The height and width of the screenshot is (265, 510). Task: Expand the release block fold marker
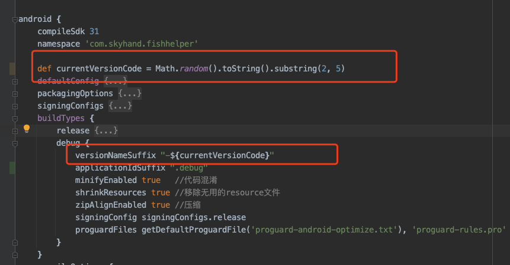tap(15, 131)
